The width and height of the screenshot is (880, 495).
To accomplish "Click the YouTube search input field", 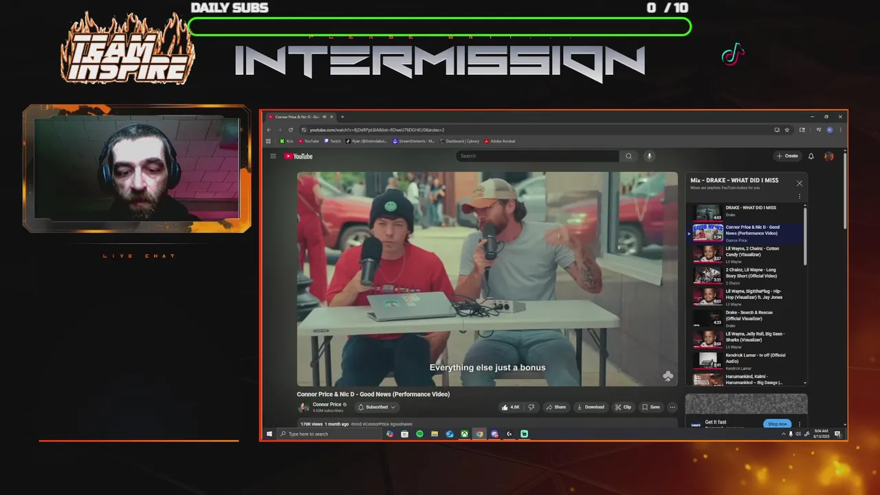I will (x=538, y=156).
